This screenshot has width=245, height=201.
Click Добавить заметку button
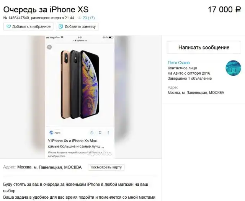click(77, 26)
